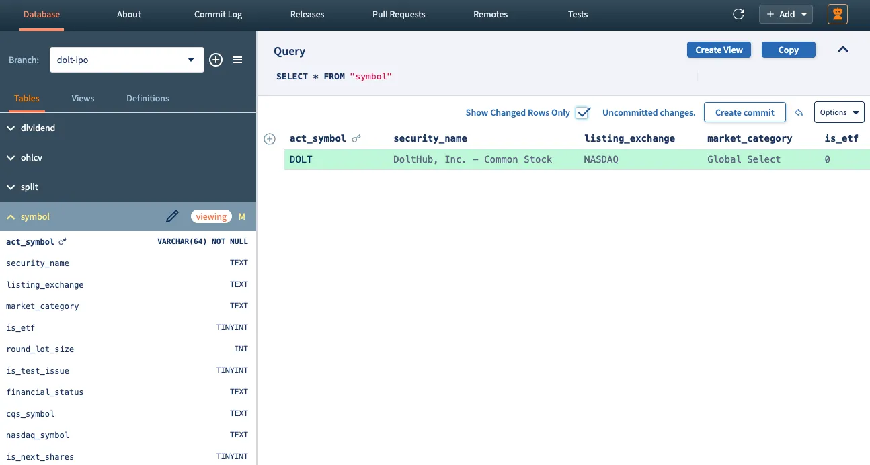870x465 pixels.
Task: Click the is_etf column header
Action: 842,138
